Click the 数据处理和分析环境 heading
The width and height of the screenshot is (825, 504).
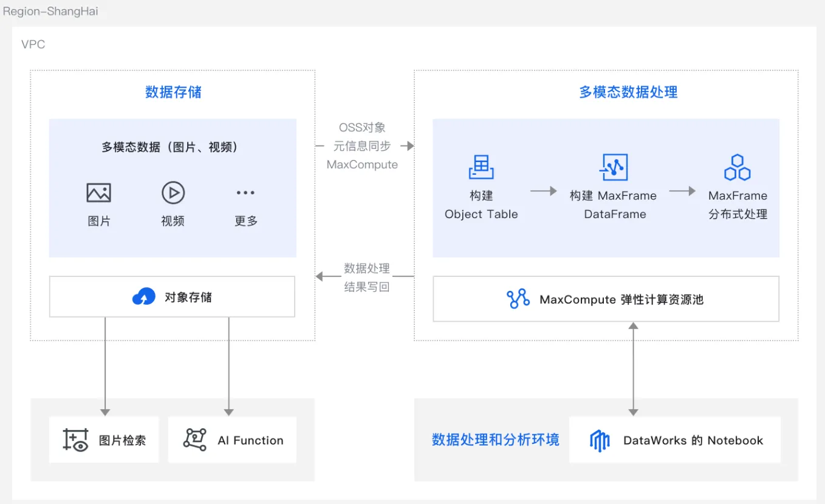(495, 440)
